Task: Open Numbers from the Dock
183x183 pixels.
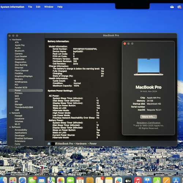Action: (x=157, y=180)
